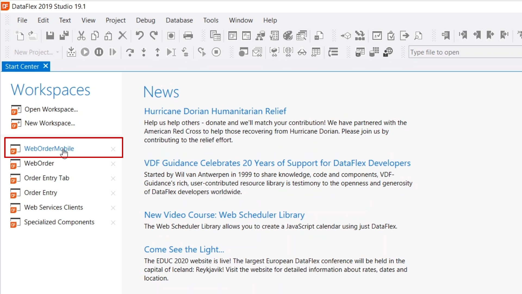Click New Workspace... option
The width and height of the screenshot is (522, 294).
pos(50,123)
